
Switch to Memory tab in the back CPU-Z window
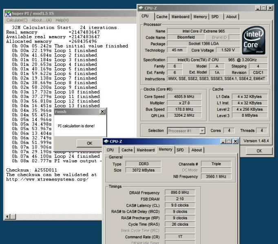point(200,17)
